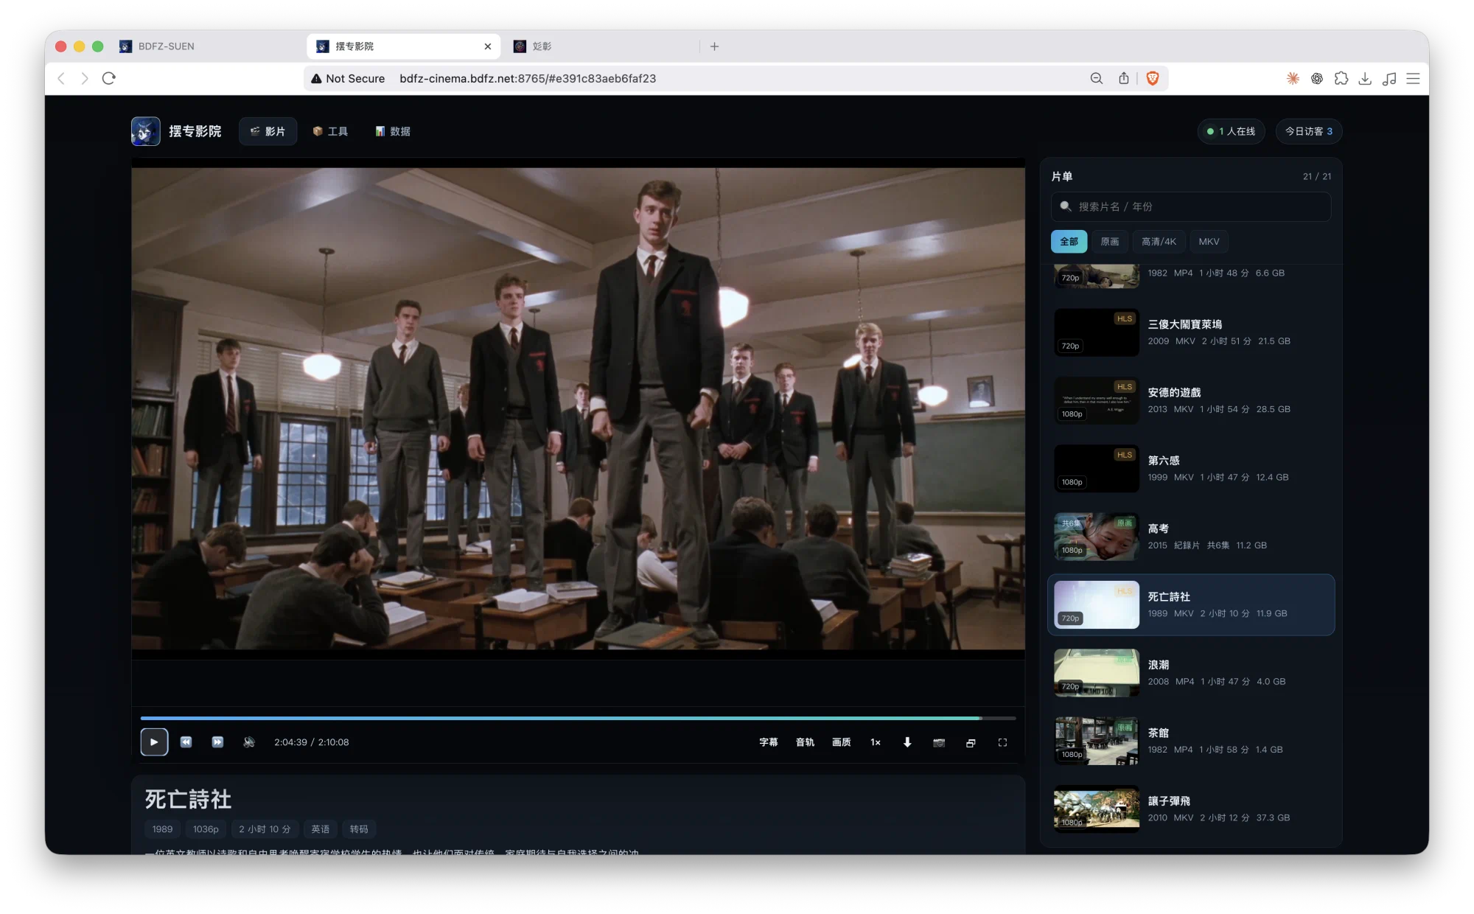Open the 数据 navigation tab
Screen dimensions: 1474x914
click(x=393, y=131)
